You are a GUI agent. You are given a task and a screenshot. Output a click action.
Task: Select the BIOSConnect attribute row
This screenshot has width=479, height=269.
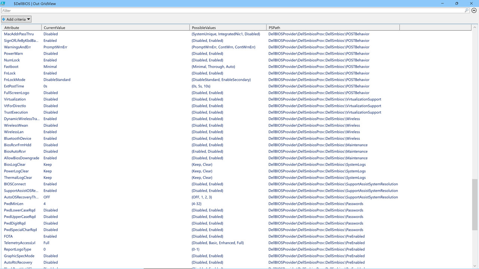pos(237,184)
